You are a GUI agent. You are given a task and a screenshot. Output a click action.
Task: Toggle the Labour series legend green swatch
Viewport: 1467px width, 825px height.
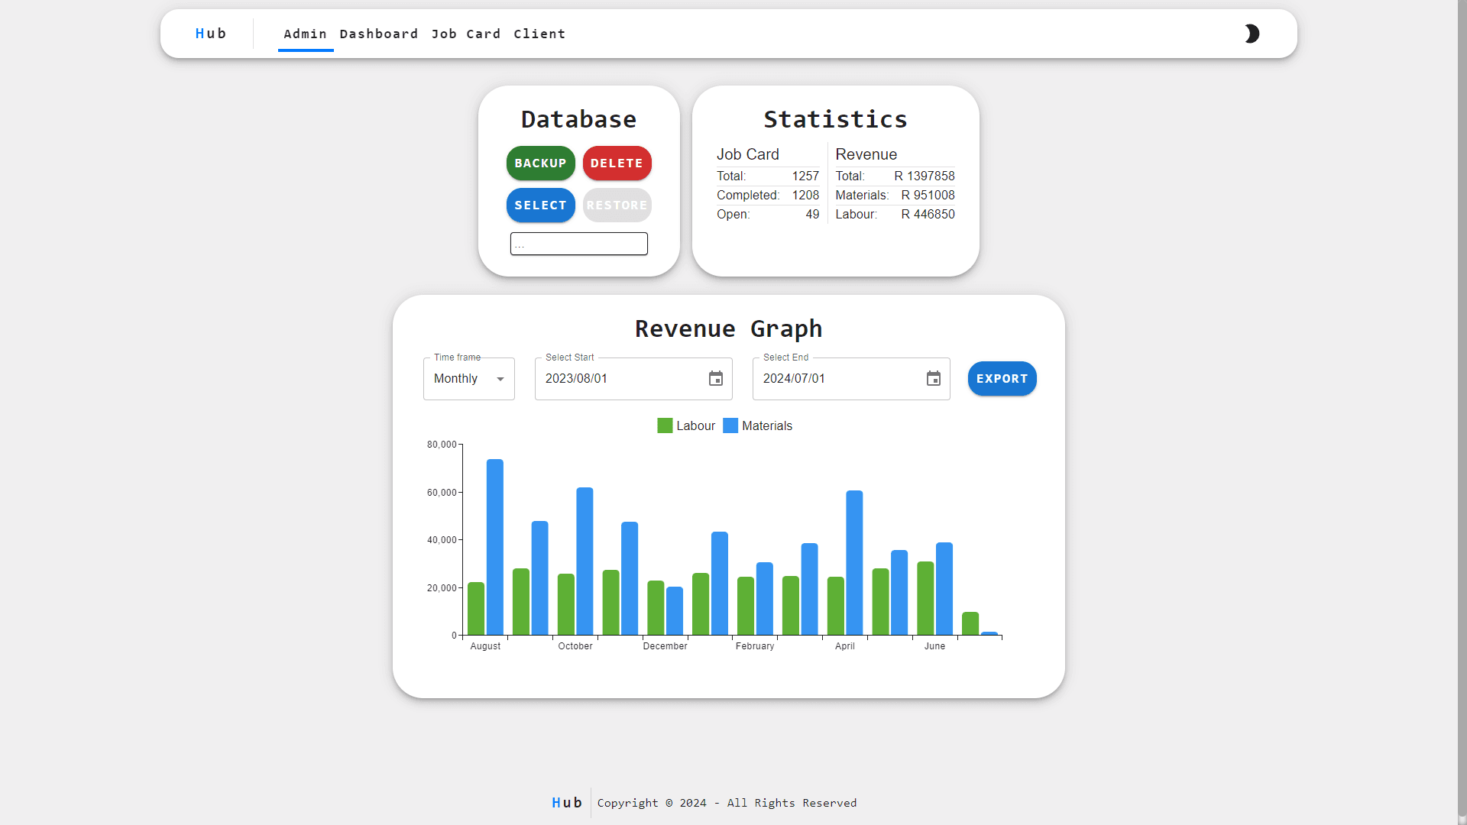tap(665, 426)
